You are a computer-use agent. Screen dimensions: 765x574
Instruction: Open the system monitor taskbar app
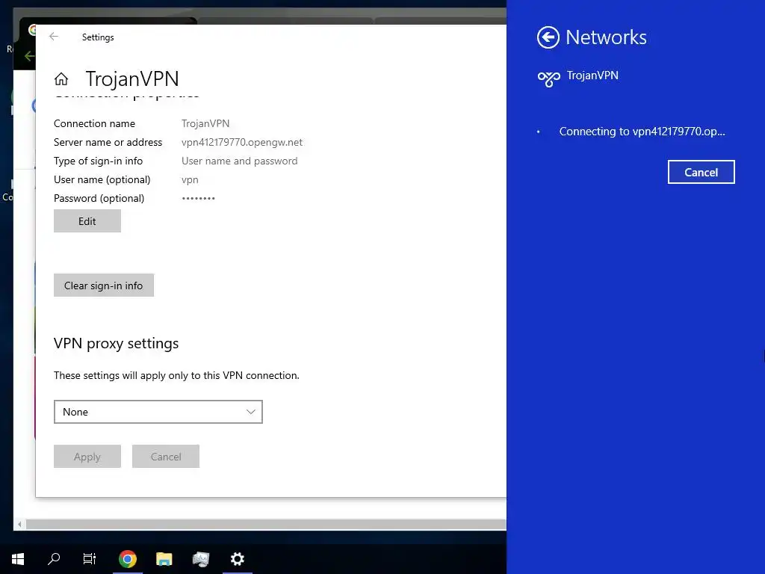coord(200,559)
